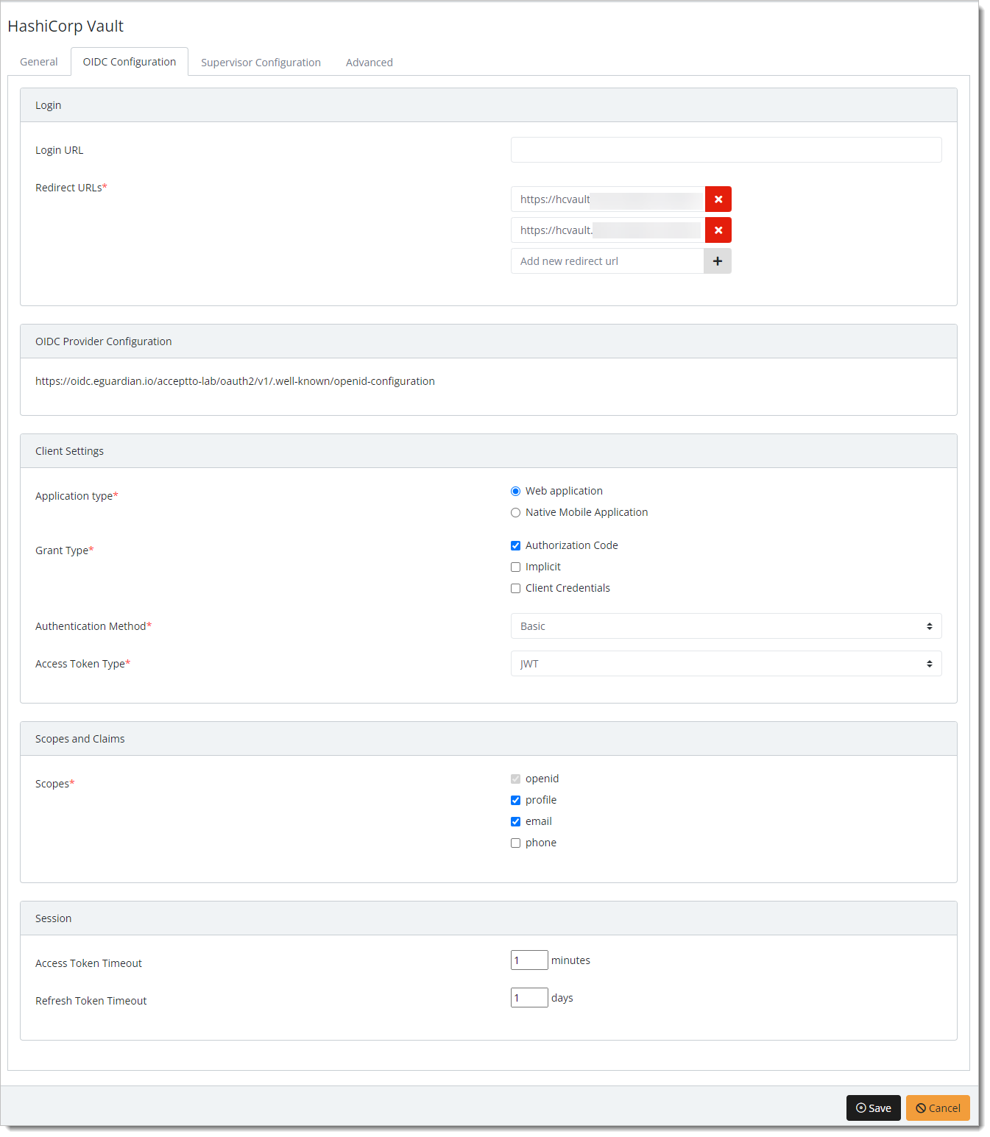Check the Client Credentials grant type
Viewport: 990px width, 1137px height.
[x=515, y=588]
